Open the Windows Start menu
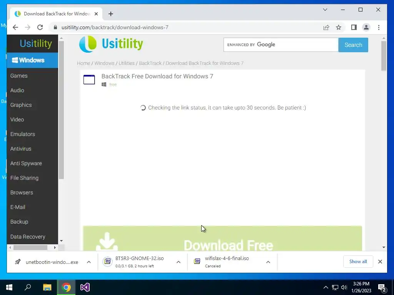The image size is (394, 295). (x=9, y=287)
